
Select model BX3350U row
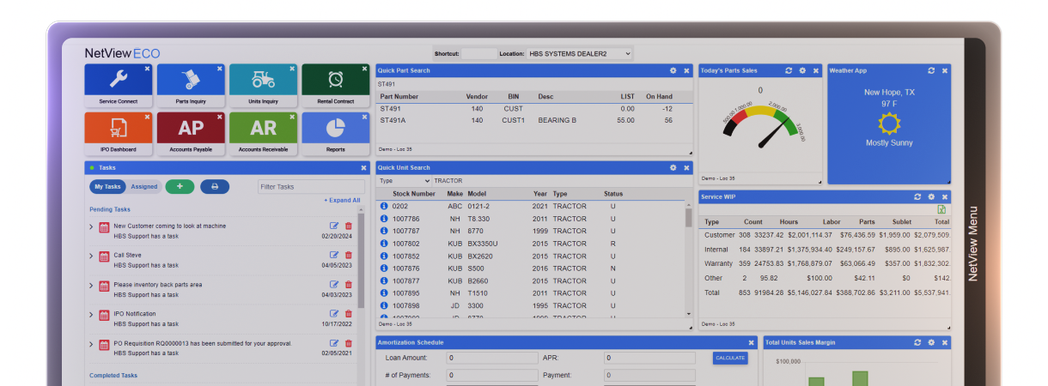click(x=531, y=244)
